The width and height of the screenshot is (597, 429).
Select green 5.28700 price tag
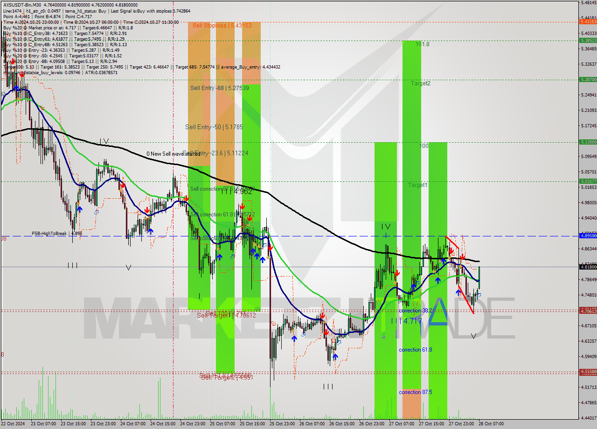[x=588, y=80]
